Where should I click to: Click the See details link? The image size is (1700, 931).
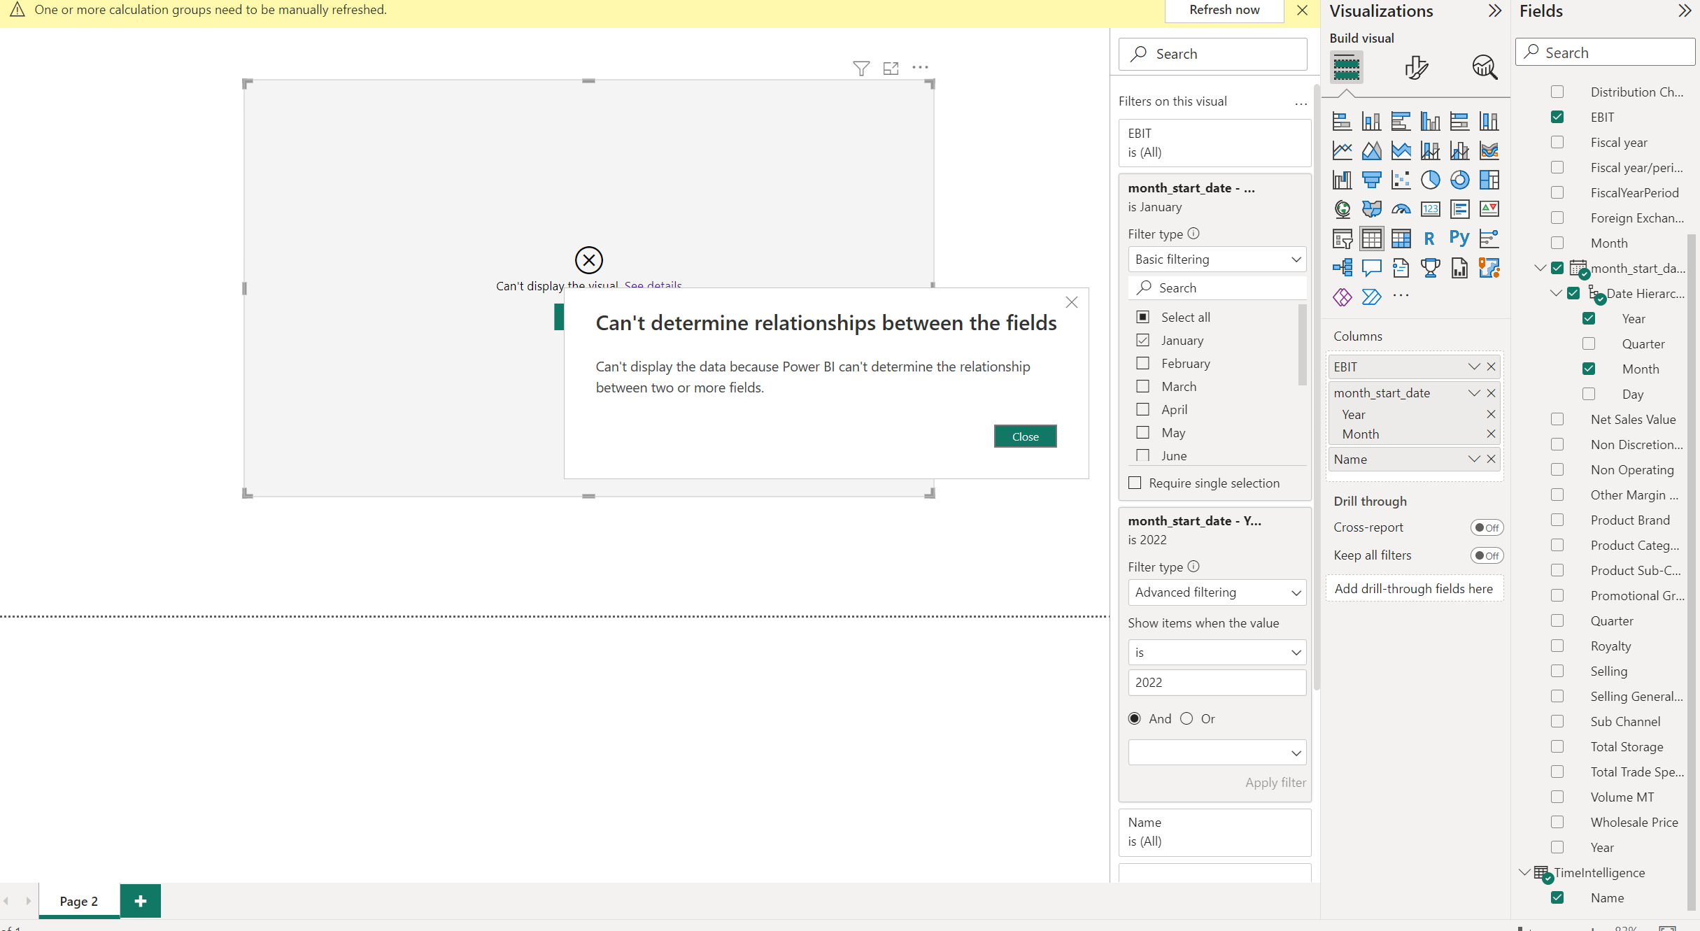(x=653, y=285)
